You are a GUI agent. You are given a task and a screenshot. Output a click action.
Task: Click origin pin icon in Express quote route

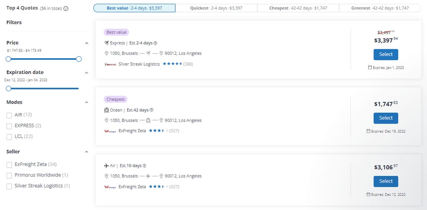click(107, 53)
